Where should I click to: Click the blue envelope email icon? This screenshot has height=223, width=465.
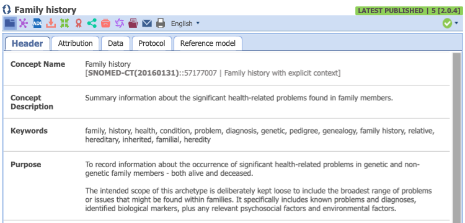tap(147, 23)
